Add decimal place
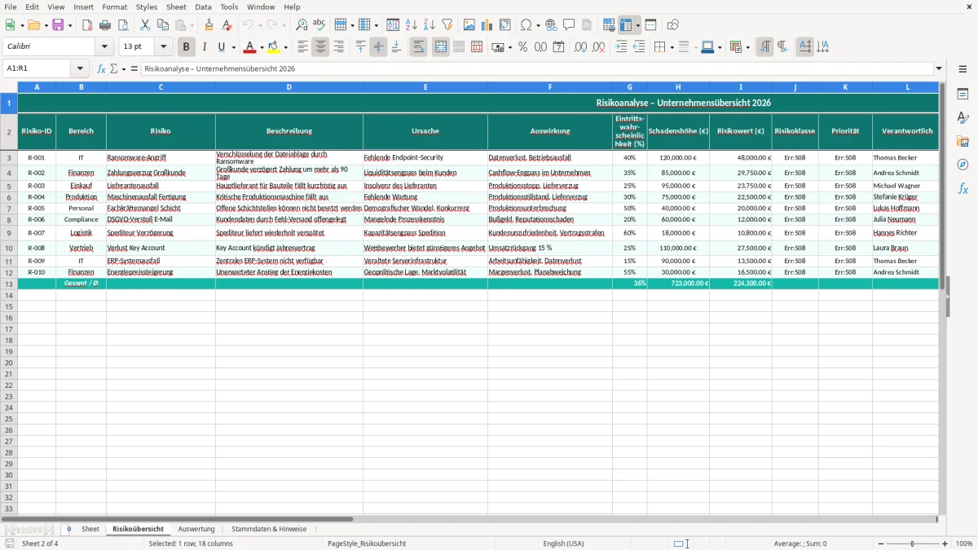The image size is (978, 550). coord(581,47)
